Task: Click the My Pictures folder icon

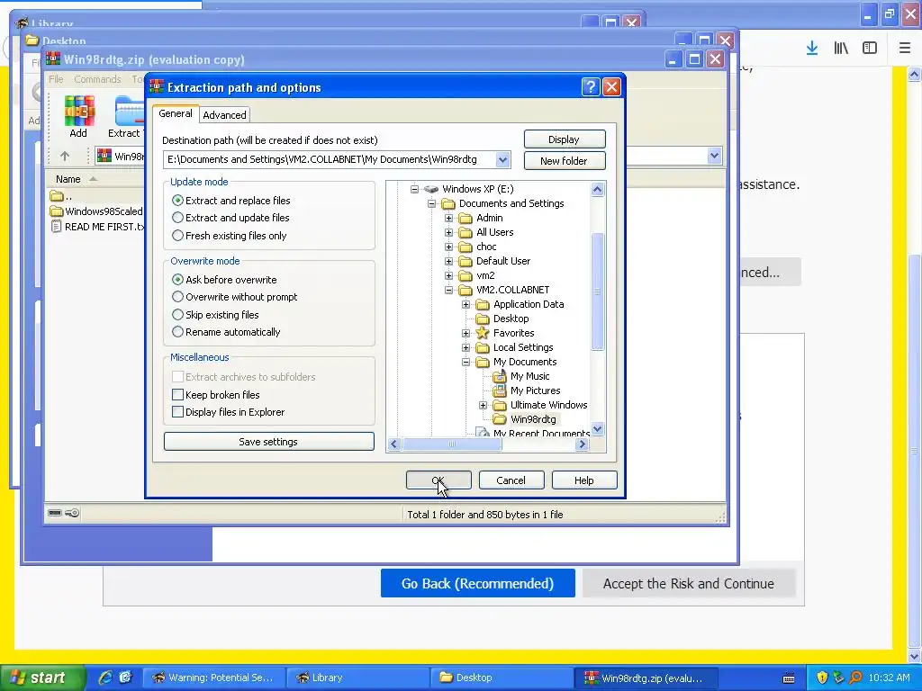Action: click(x=499, y=390)
